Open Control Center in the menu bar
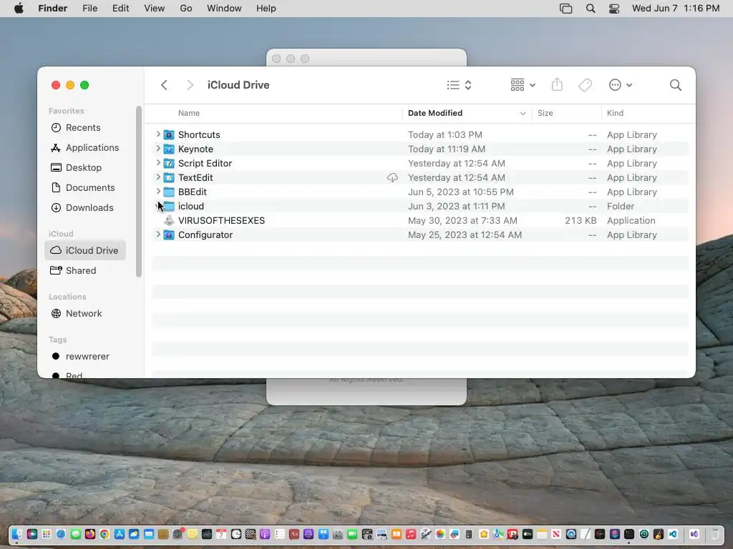This screenshot has height=549, width=733. coord(614,9)
